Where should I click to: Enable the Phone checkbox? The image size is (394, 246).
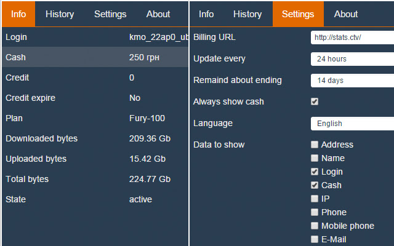(315, 212)
